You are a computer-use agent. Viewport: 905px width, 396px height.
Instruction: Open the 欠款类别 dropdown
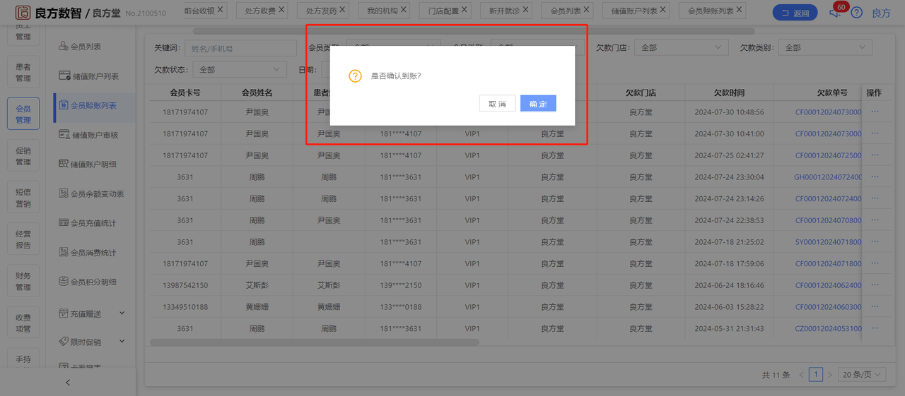pos(825,47)
